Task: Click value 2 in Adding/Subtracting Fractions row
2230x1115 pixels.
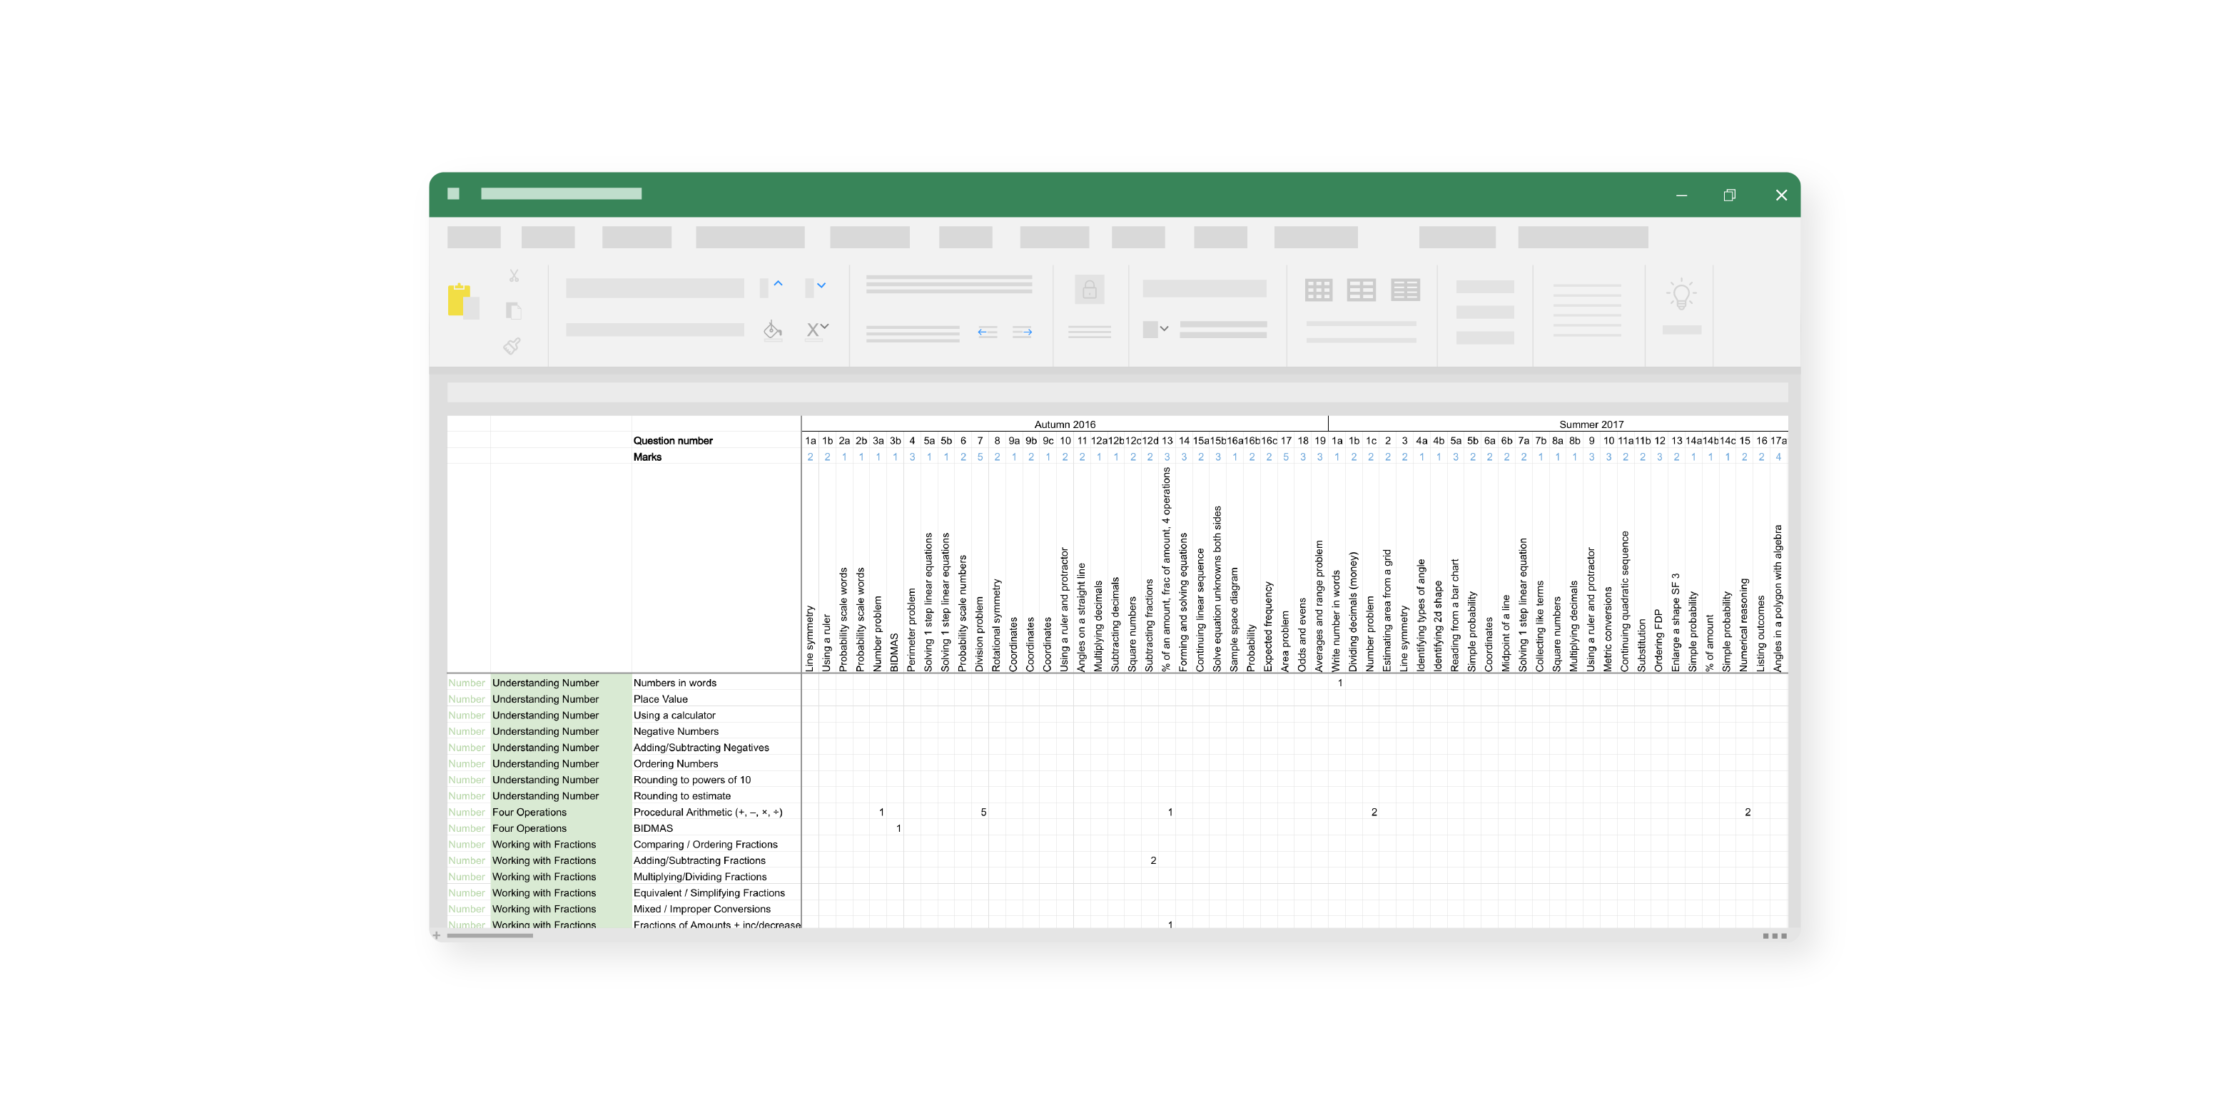Action: click(1153, 861)
